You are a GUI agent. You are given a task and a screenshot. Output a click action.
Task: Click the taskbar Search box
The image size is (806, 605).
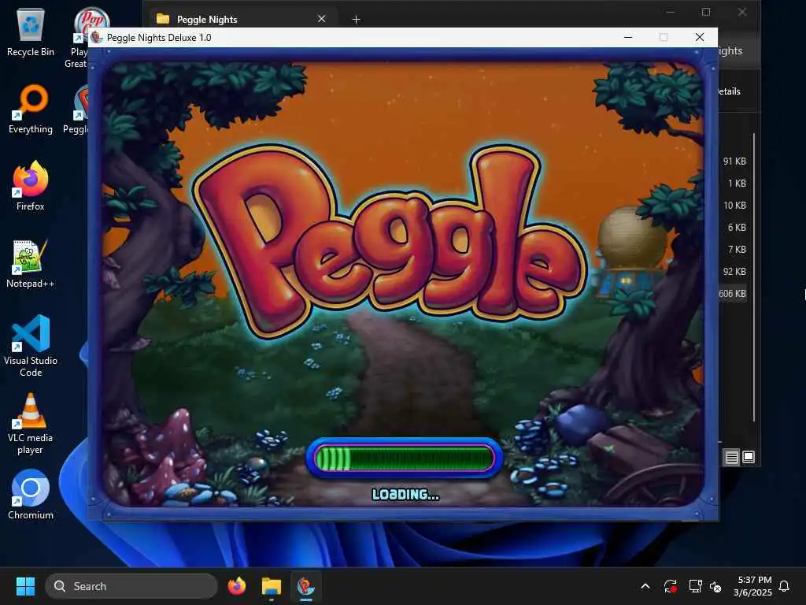tap(131, 586)
